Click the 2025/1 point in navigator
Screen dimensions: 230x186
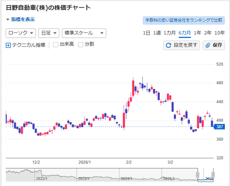tap(169, 179)
